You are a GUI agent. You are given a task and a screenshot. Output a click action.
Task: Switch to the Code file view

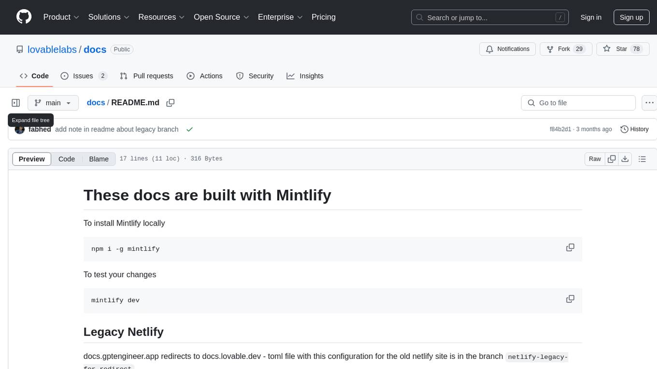(x=67, y=159)
